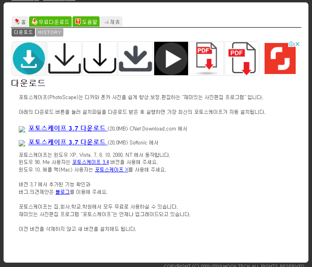Click the teal circular download icon

tap(29, 58)
